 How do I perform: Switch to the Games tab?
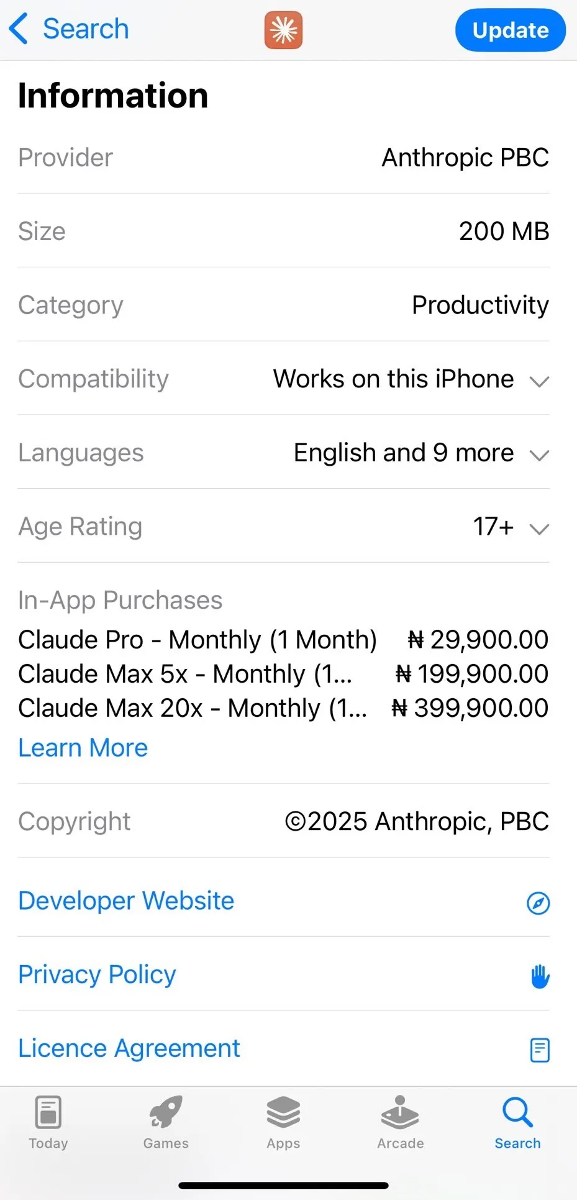[x=166, y=1123]
